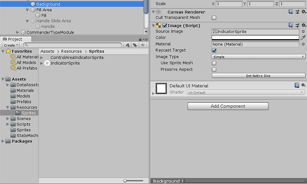Adjust the Project icon size slider

(125, 181)
